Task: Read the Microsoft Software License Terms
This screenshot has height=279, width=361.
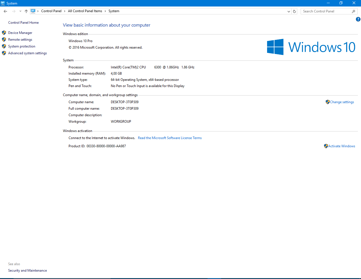Action: point(170,138)
